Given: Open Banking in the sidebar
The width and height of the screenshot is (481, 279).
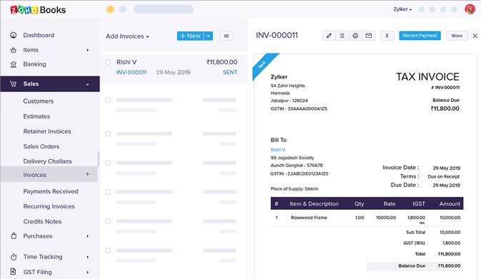Looking at the screenshot, I should (35, 64).
